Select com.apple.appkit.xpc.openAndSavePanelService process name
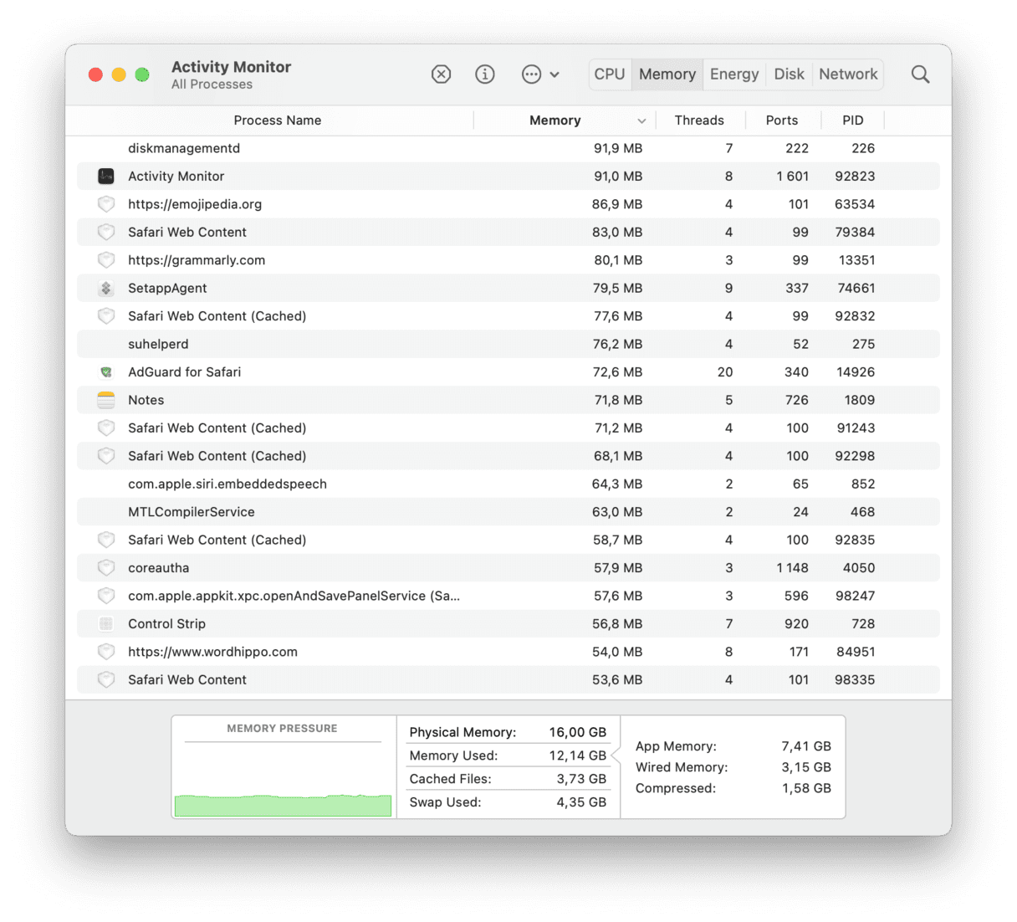This screenshot has width=1017, height=922. click(294, 596)
